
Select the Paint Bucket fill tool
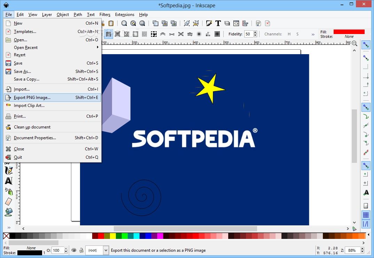click(x=9, y=212)
